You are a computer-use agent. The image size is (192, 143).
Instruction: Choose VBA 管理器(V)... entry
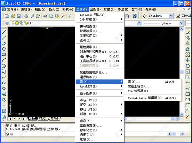(x=152, y=91)
